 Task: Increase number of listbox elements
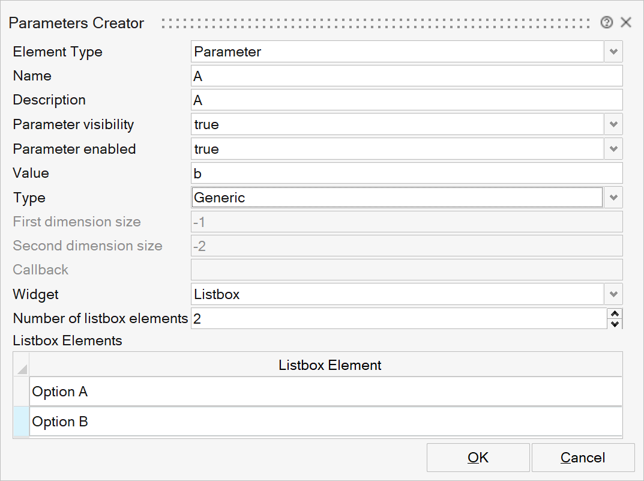pyautogui.click(x=615, y=313)
